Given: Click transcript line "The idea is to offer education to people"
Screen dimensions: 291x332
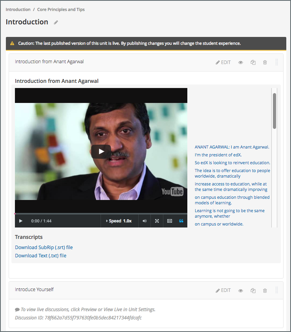Looking at the screenshot, I should 232,173.
